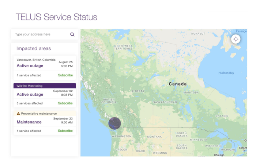This screenshot has height=162, width=260.
Task: Subscribe to the September 23 maintenance
Action: tap(65, 131)
